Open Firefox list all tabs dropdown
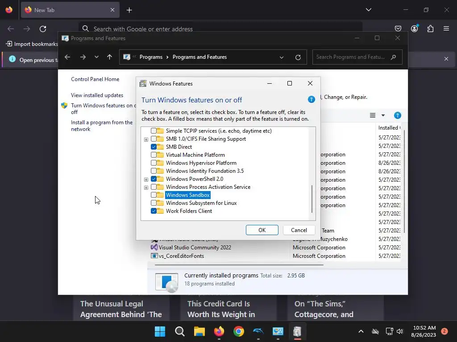 pyautogui.click(x=368, y=10)
